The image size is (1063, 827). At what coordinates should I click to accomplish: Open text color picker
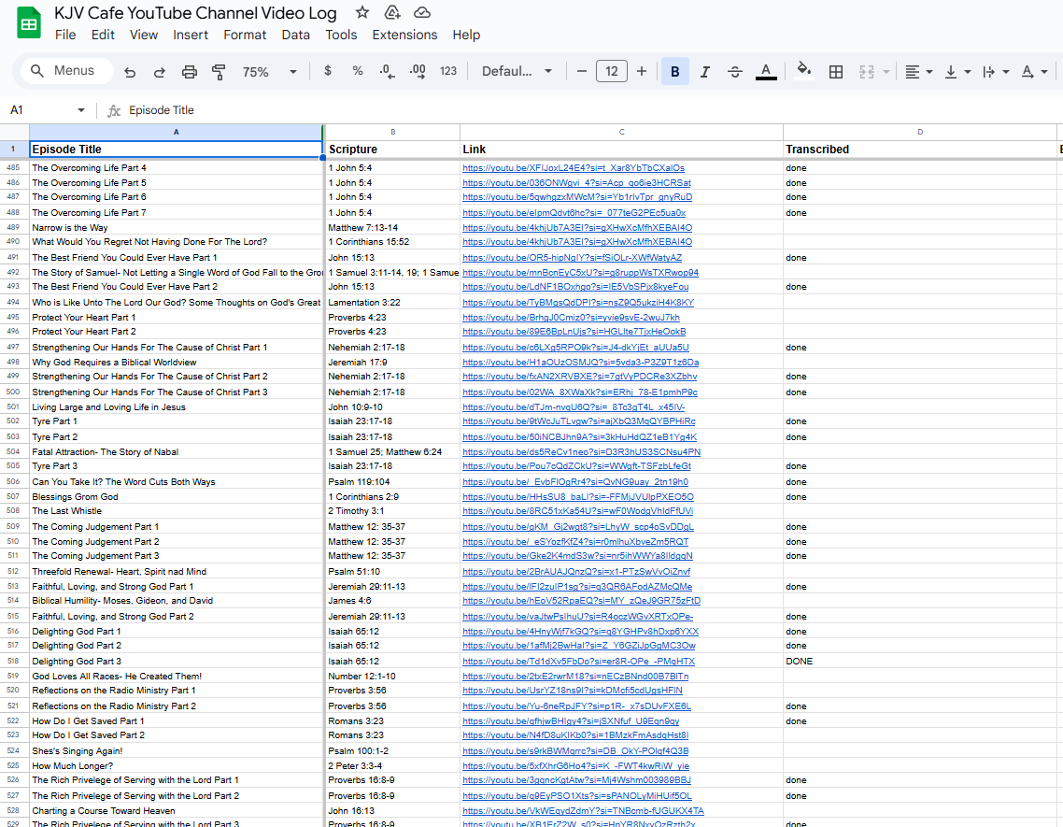point(766,71)
